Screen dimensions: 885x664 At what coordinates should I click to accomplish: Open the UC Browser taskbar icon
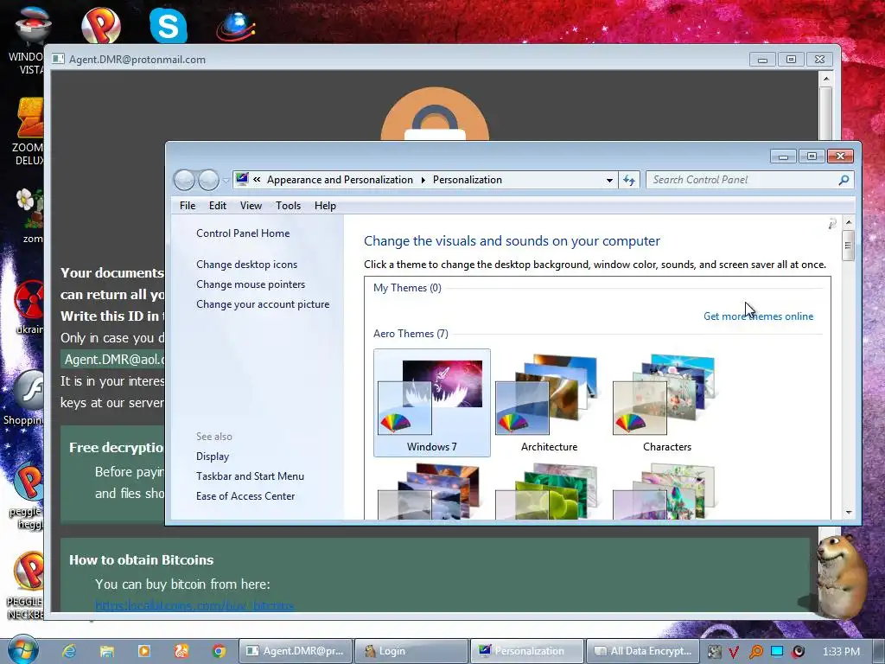tap(181, 651)
